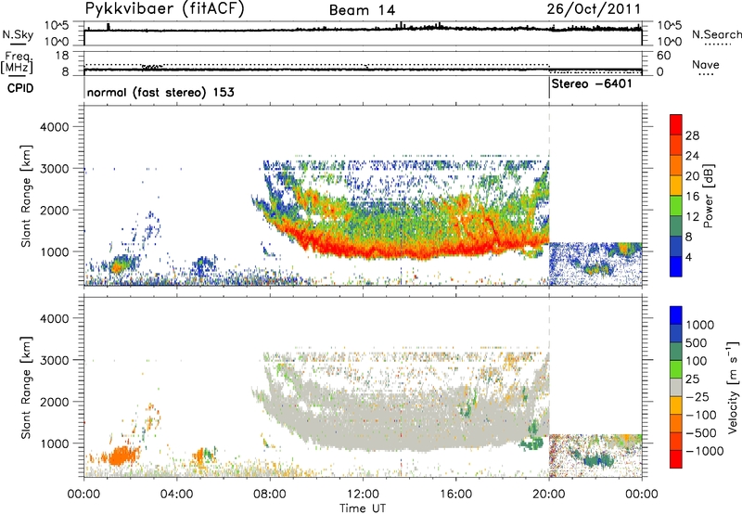Click the '08:00' time axis label
Image resolution: width=742 pixels, height=514 pixels.
[x=270, y=495]
